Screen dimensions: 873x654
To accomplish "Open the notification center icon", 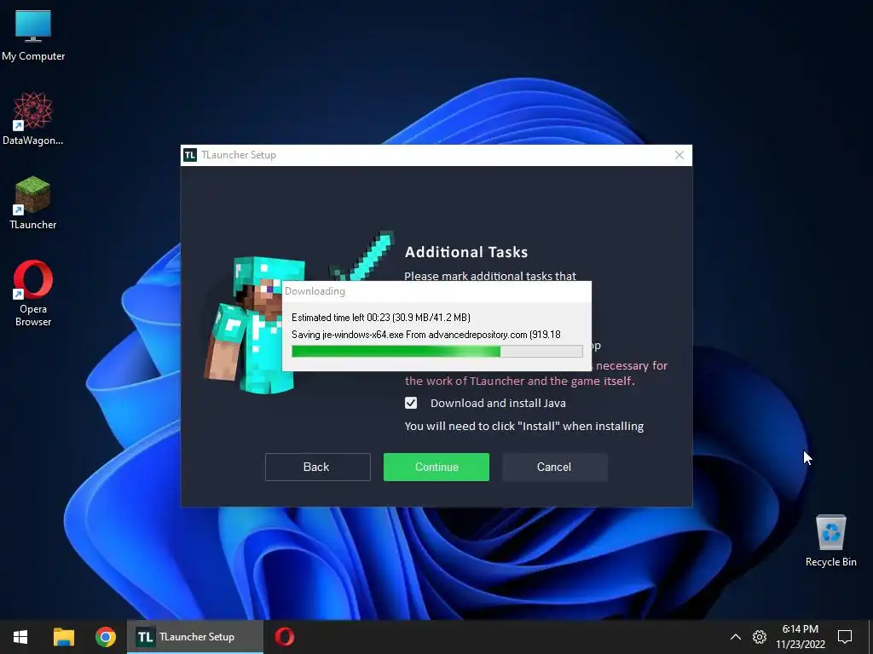I will point(845,637).
